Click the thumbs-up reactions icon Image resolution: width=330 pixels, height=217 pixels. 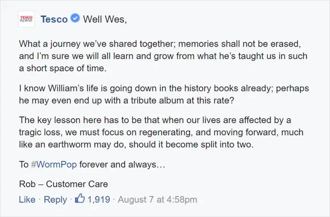coord(80,199)
